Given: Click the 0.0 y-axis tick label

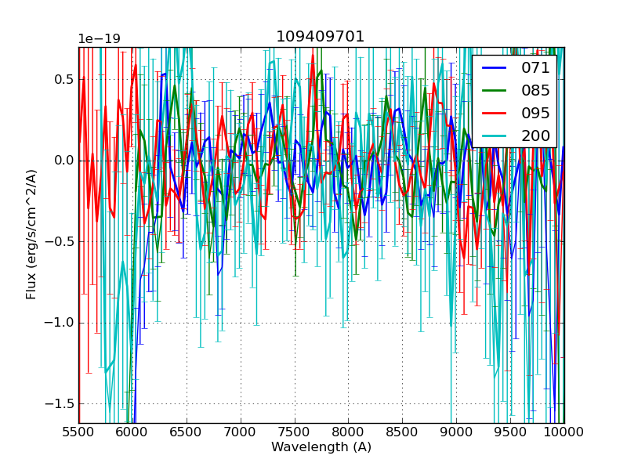Looking at the screenshot, I should [64, 161].
